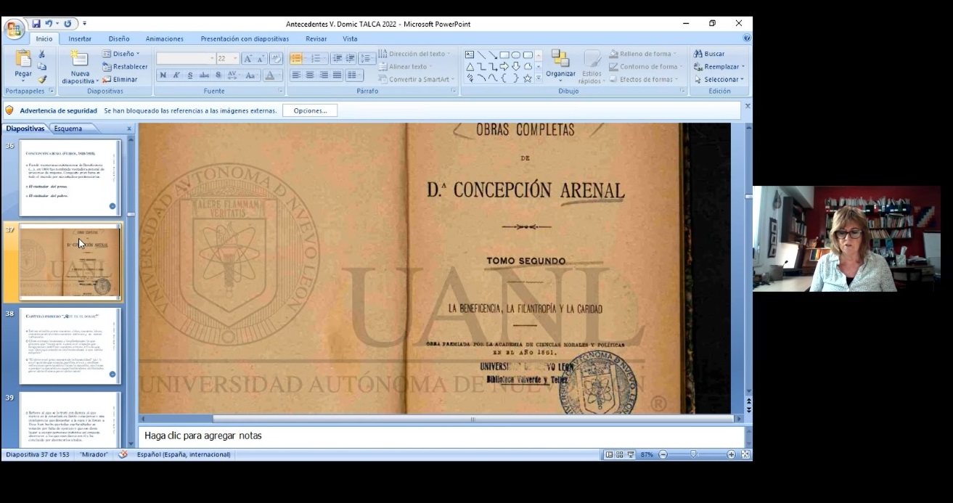Select slide 38 thumbnail
Screen dimensions: 953x503
point(70,345)
